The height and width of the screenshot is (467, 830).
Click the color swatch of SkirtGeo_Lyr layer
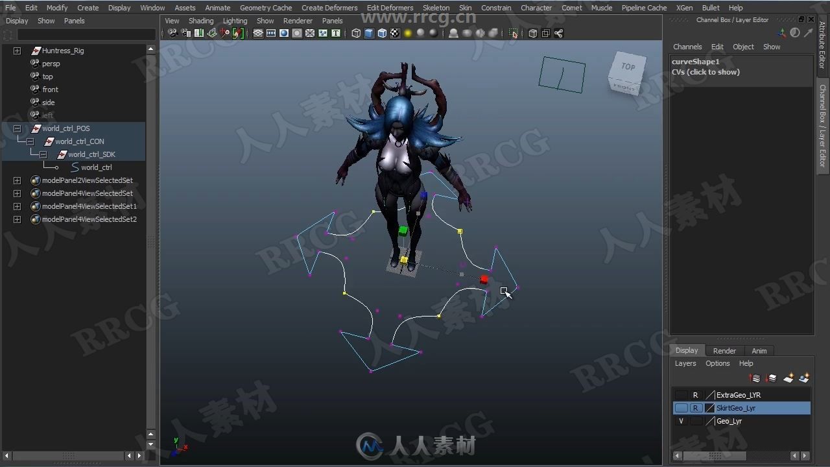point(710,408)
